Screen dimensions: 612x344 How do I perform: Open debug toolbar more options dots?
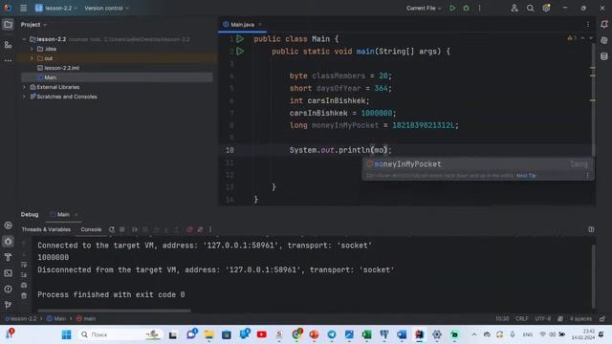(x=210, y=229)
